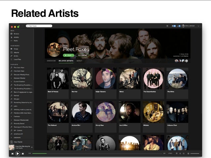Clear the search field with the x

(x=51, y=26)
